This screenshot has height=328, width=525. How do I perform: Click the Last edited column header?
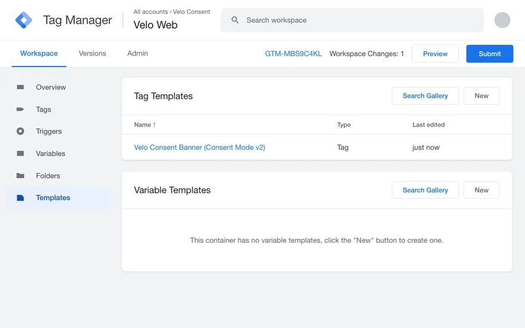coord(428,125)
